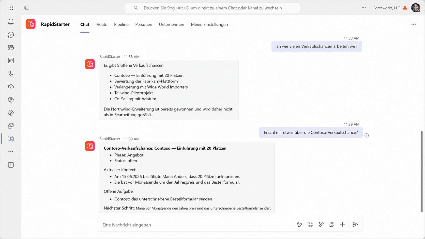
Task: Click RapidStarter avatar on 11:38 AM reply
Action: coord(90,64)
